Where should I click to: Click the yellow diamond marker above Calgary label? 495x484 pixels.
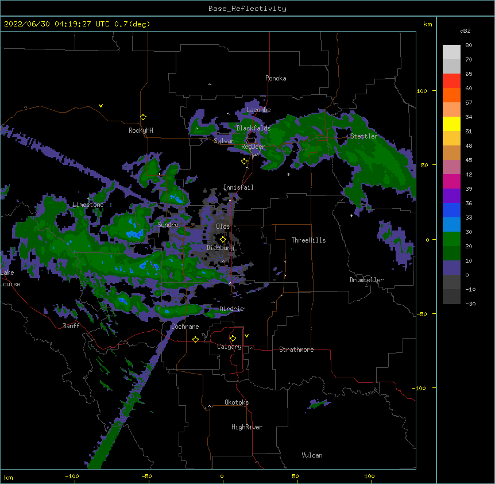(233, 339)
